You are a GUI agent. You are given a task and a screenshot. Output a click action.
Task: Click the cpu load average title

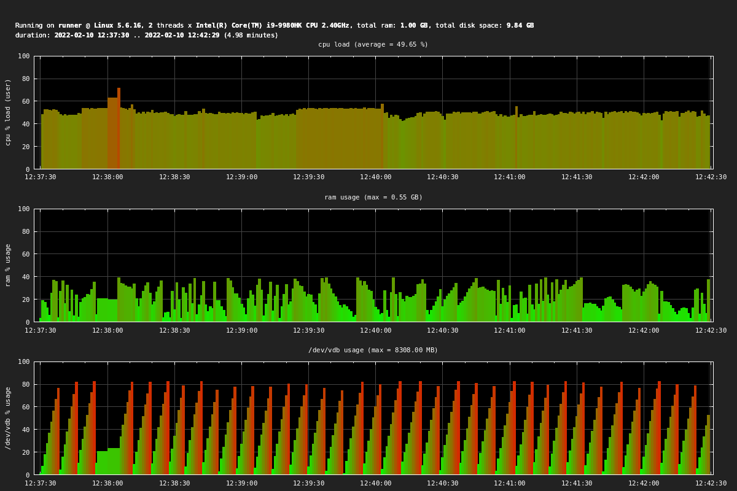click(x=373, y=45)
